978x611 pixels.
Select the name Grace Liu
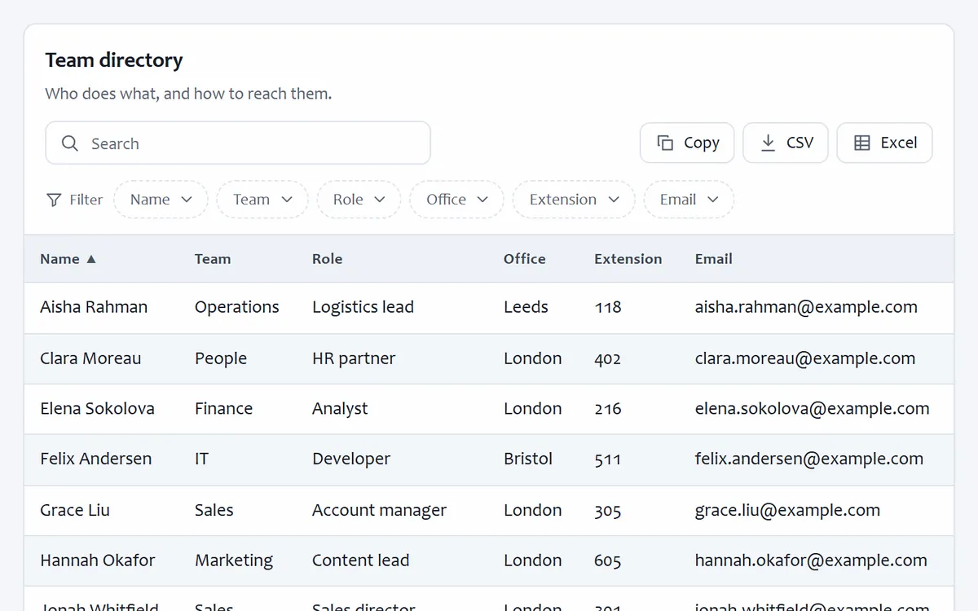75,511
